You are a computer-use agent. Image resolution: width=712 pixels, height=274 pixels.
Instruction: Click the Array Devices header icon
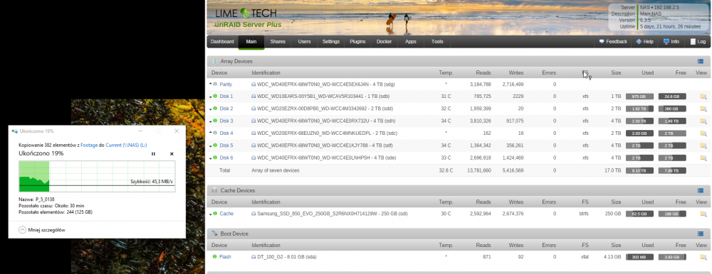pos(214,61)
